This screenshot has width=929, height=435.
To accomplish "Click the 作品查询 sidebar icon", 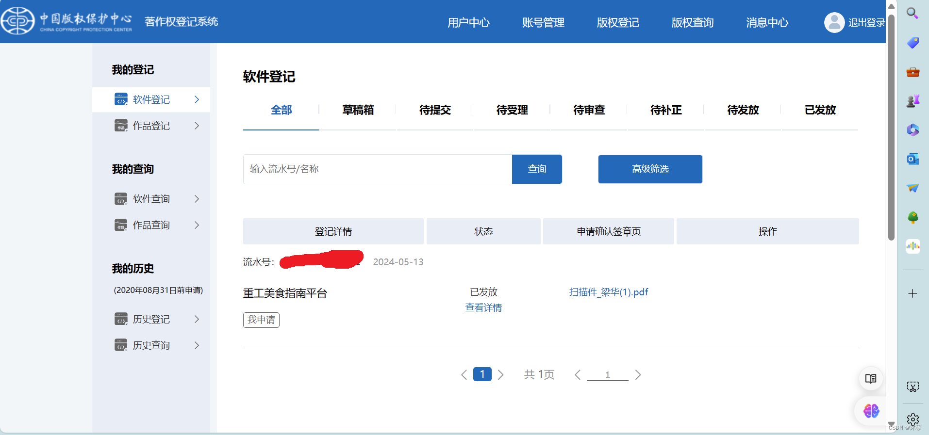I will tap(121, 225).
